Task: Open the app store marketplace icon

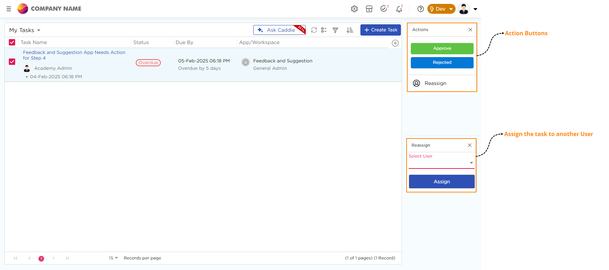Action: pos(369,9)
